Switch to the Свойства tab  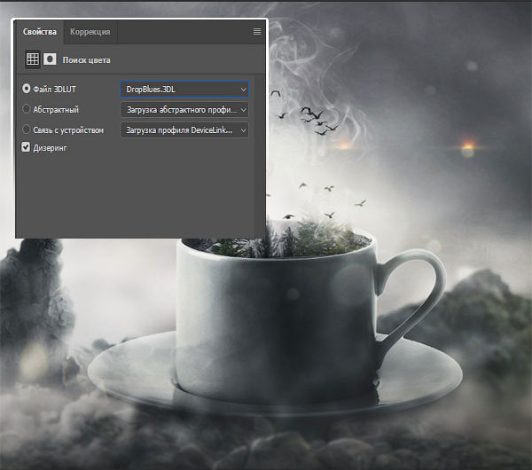tap(40, 32)
